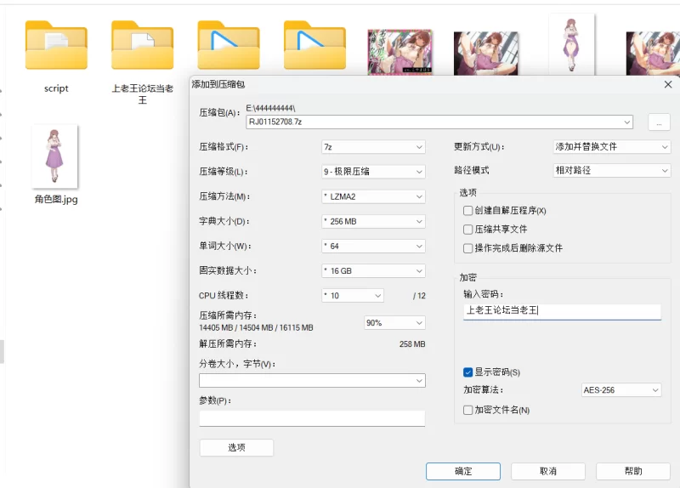Image resolution: width=680 pixels, height=488 pixels.
Task: Enable 创建自解压程序 checkbox
Action: pos(467,211)
